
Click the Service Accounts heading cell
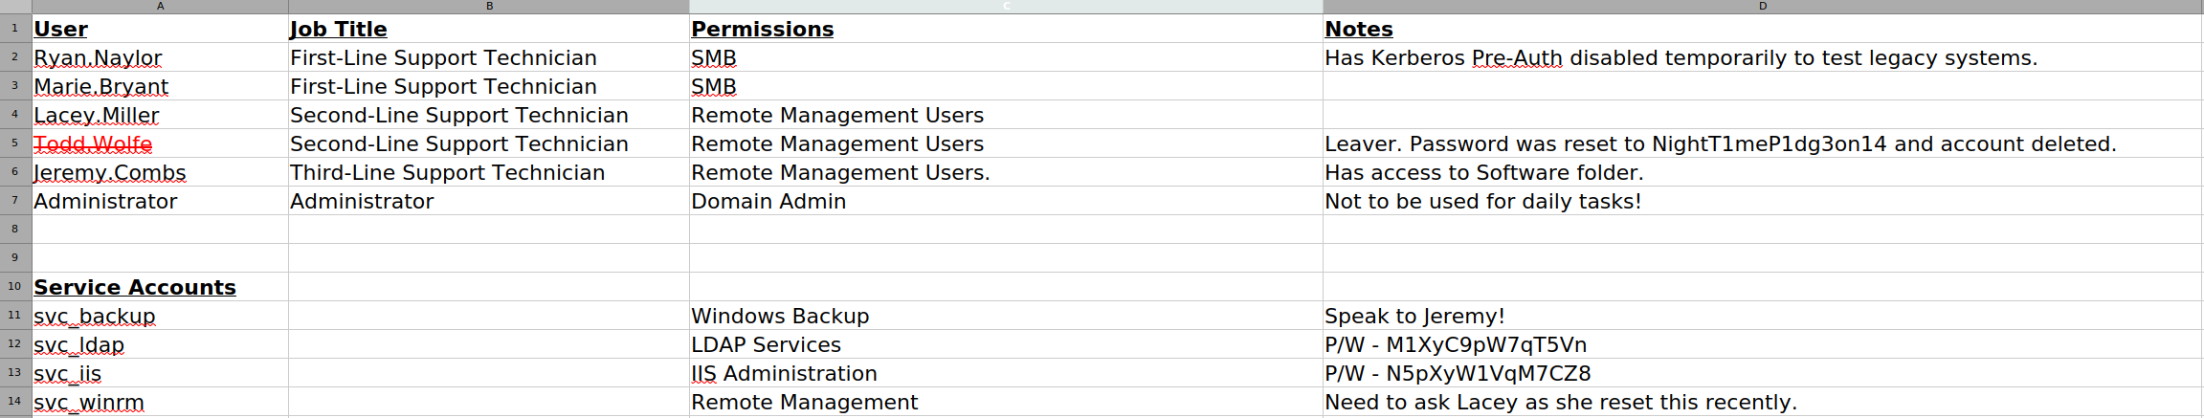pos(160,287)
